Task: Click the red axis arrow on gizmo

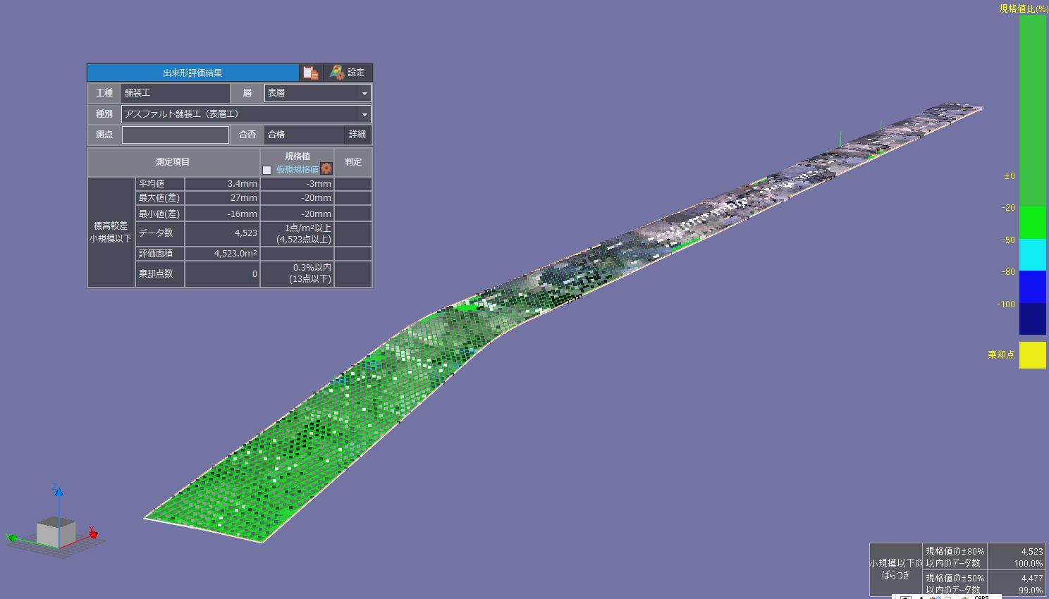Action: pos(92,533)
